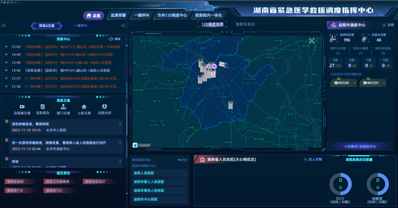398x208 pixels.
Task: Select 益阳市中心医院 in hospital list
Action: [x=160, y=200]
